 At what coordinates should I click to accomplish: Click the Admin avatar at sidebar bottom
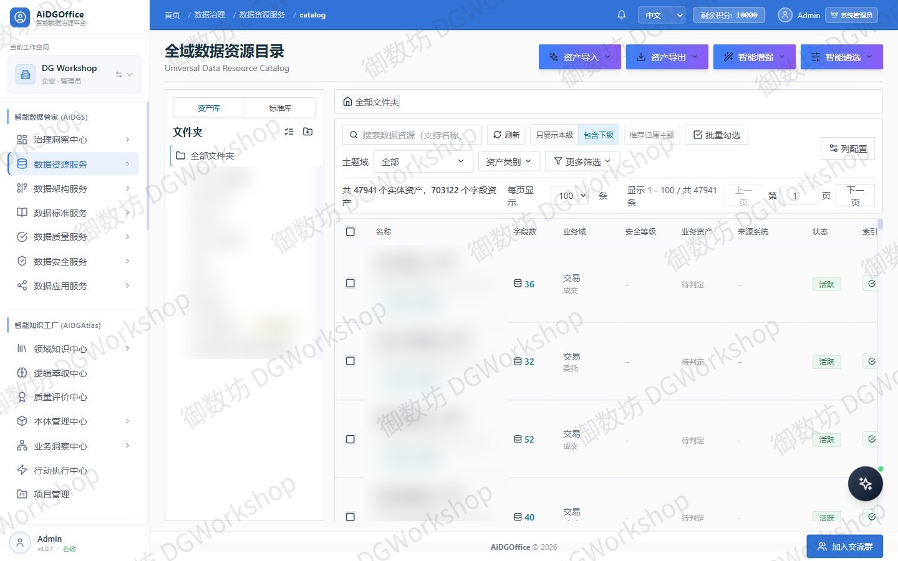pos(20,543)
